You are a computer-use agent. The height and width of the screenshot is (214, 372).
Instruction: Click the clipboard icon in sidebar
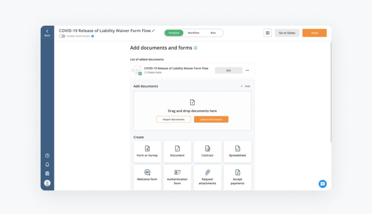[47, 174]
